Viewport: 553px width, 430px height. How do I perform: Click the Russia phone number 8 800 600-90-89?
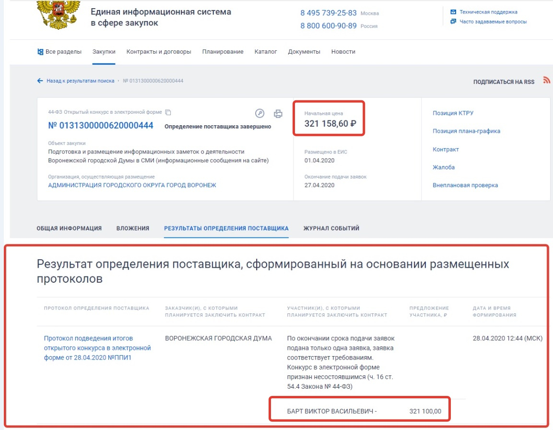point(329,26)
